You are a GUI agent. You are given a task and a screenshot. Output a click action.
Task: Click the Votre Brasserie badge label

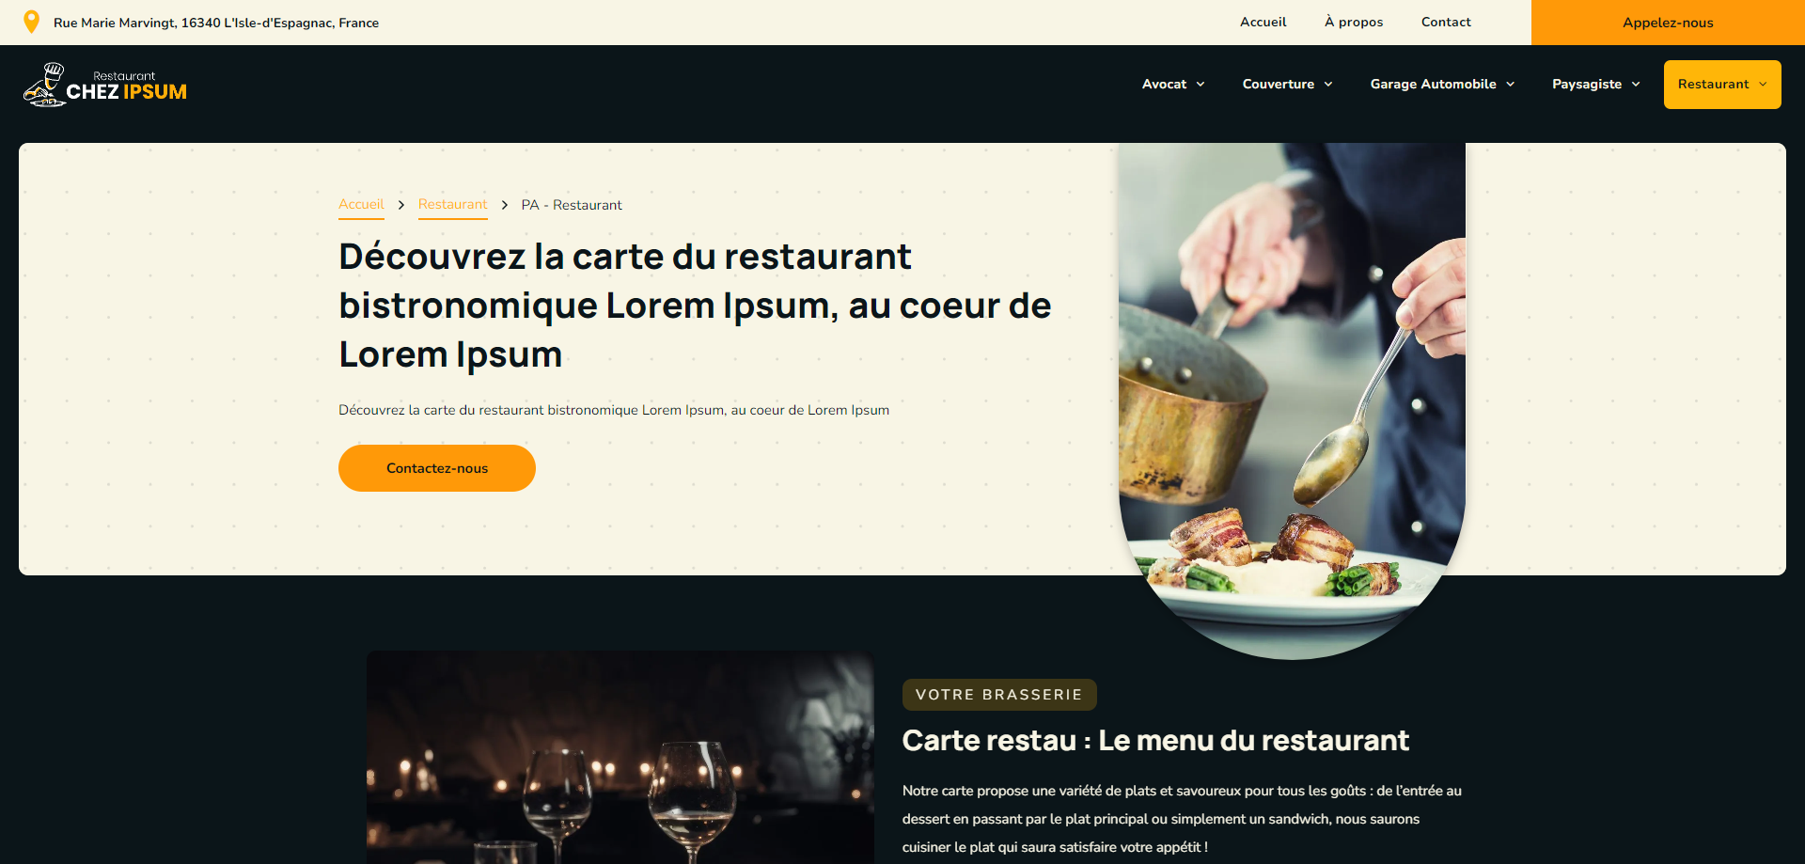[x=999, y=695]
